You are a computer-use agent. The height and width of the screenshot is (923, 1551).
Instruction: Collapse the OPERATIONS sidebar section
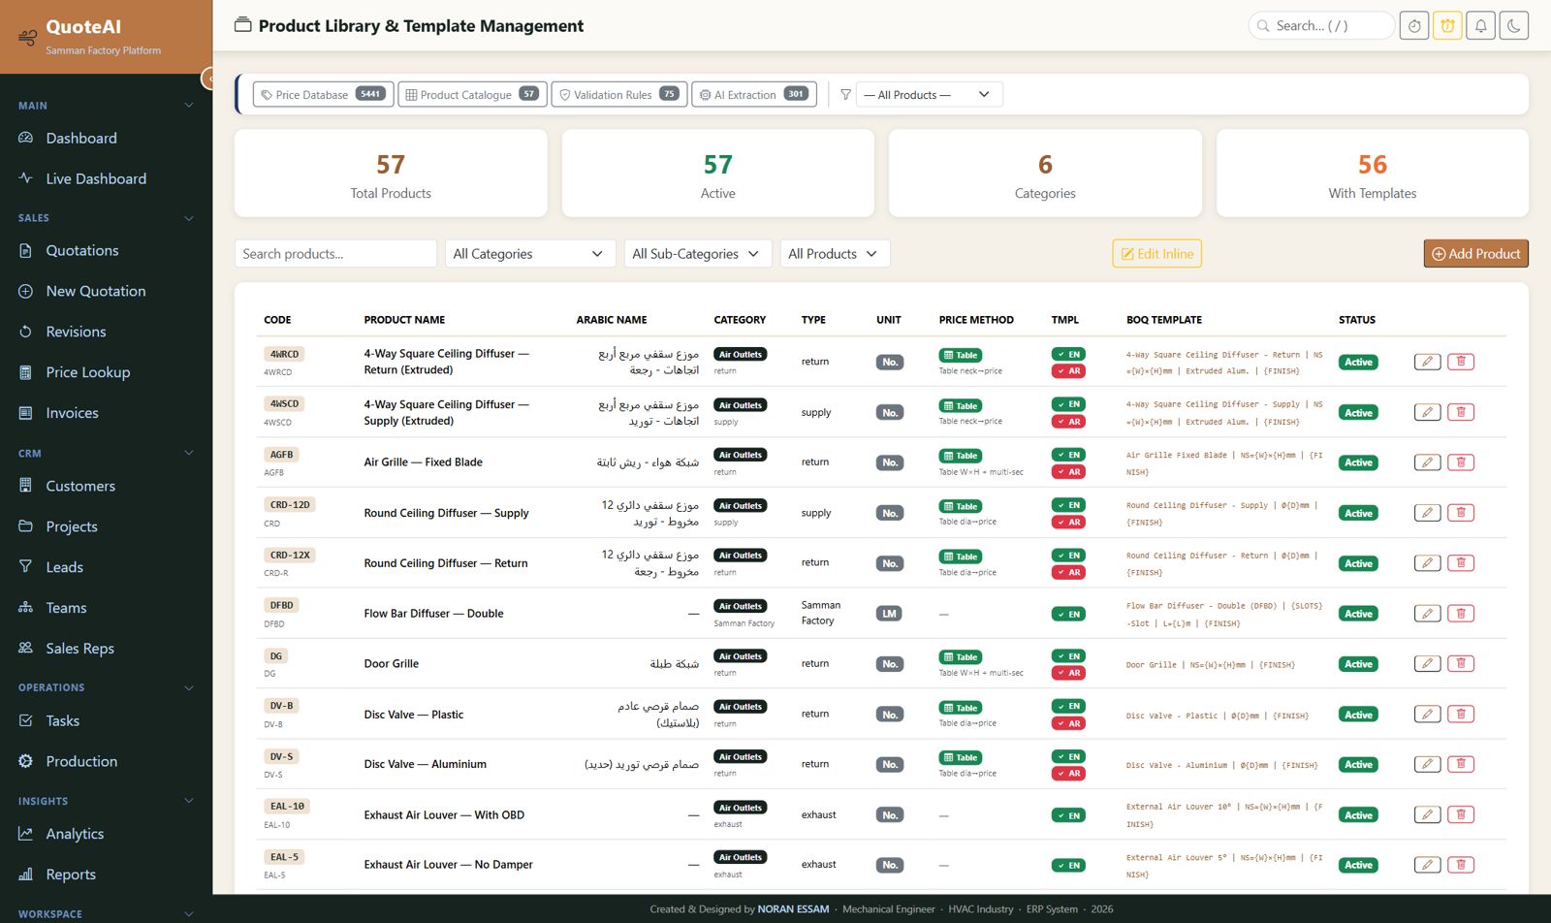tap(107, 687)
